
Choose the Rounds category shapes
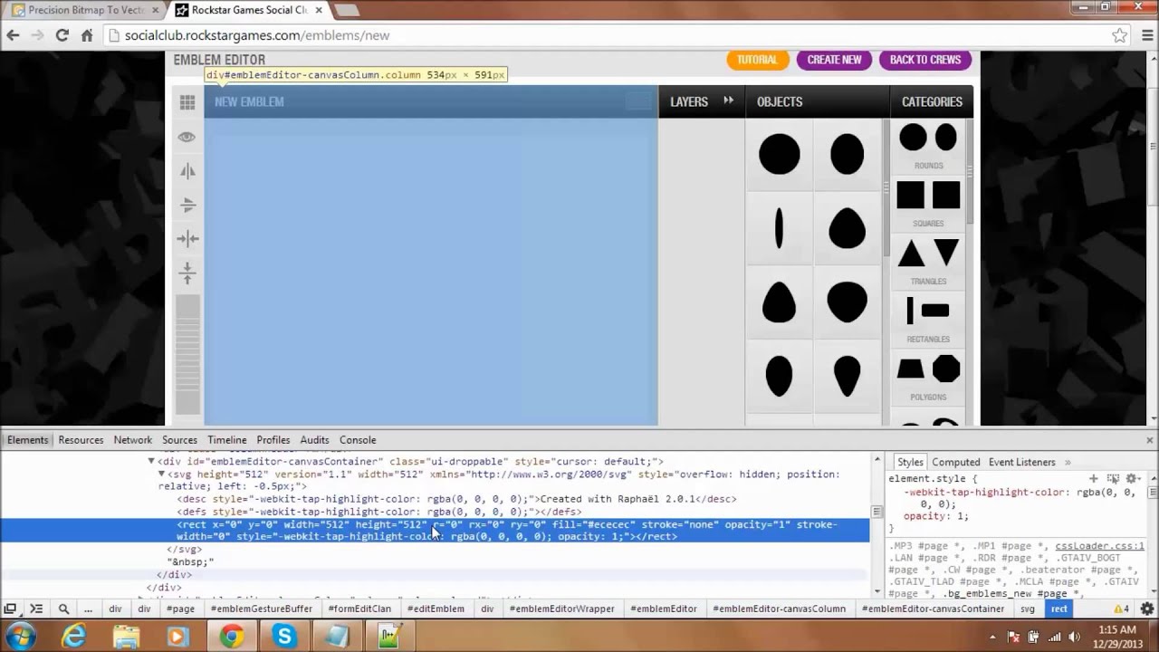pos(929,145)
